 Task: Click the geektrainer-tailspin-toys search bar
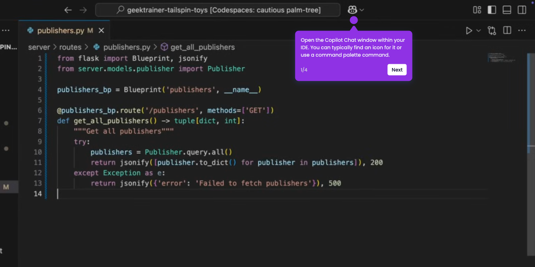pyautogui.click(x=218, y=10)
